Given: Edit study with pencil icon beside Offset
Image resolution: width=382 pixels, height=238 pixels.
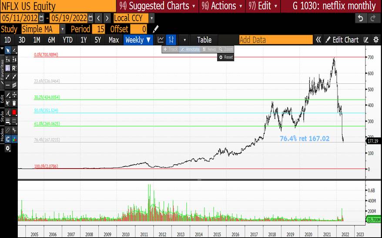Looking at the screenshot, I should (x=156, y=29).
